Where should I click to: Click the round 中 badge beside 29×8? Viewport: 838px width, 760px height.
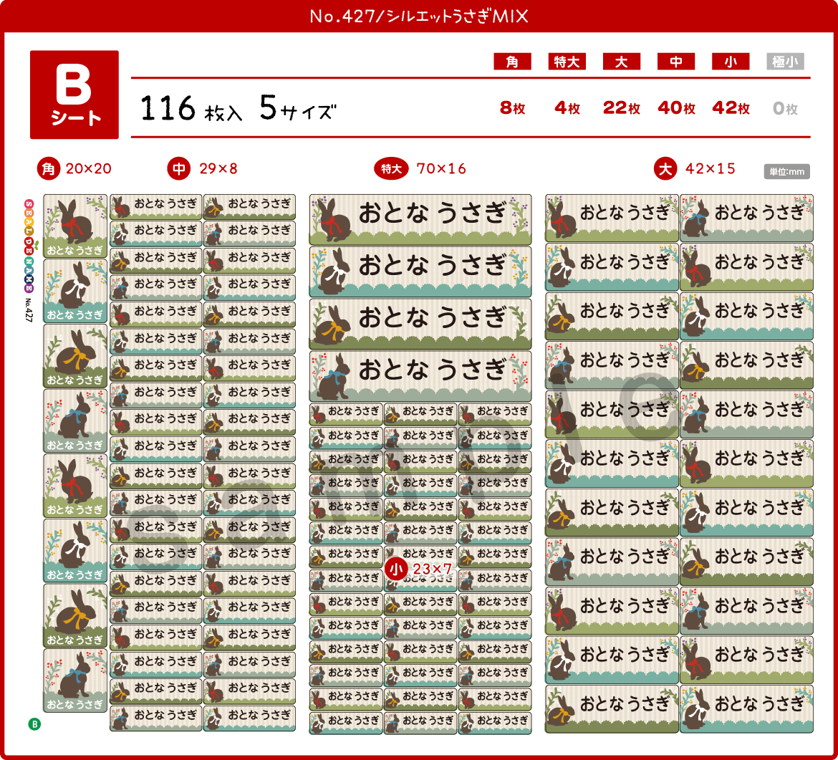point(179,169)
